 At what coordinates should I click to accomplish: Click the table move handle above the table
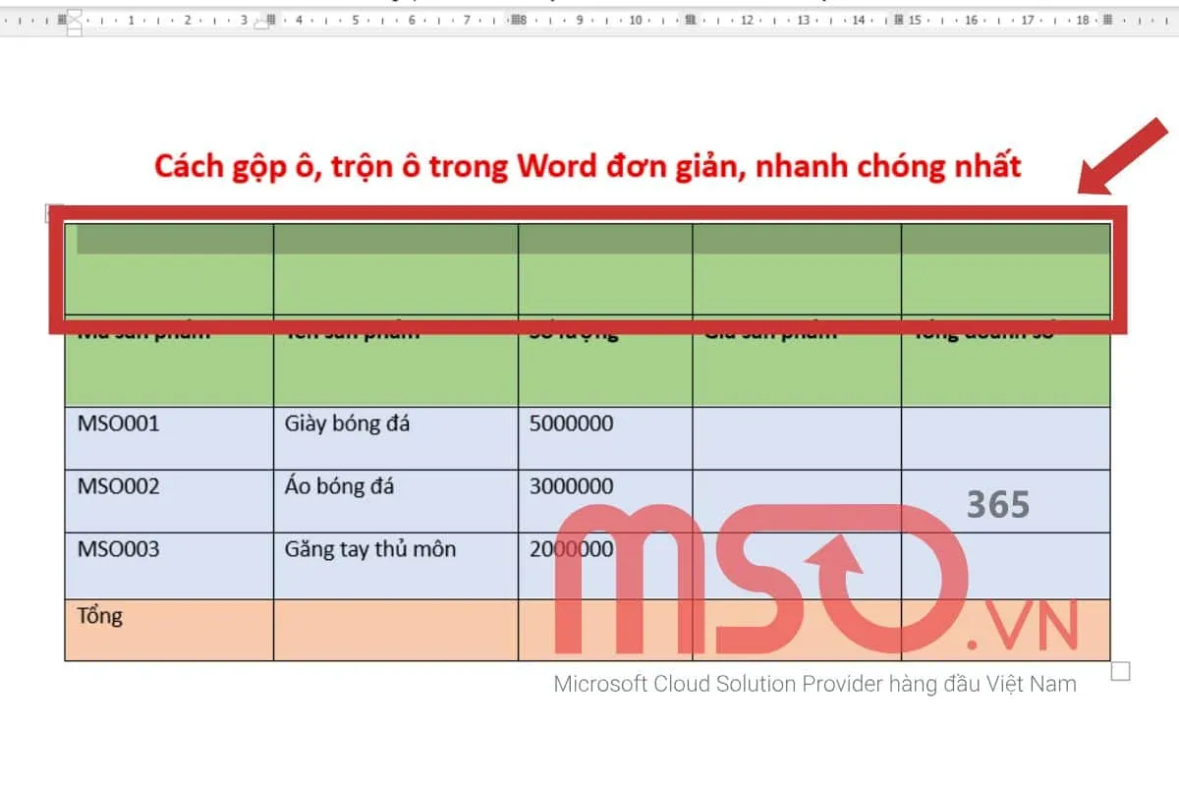tap(49, 212)
